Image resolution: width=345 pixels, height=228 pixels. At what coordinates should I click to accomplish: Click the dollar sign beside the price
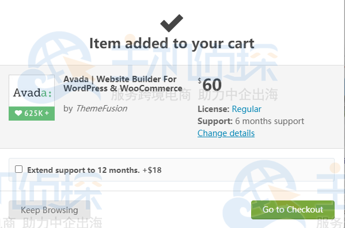[x=199, y=80]
